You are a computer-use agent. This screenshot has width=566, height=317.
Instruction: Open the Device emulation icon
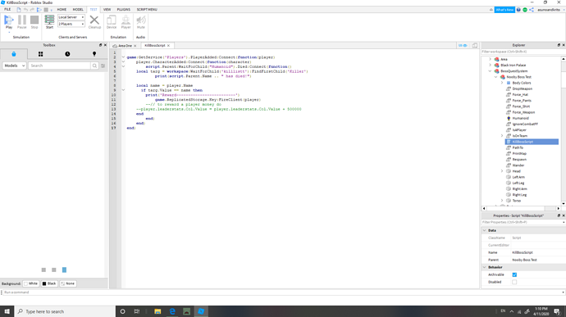pos(112,20)
